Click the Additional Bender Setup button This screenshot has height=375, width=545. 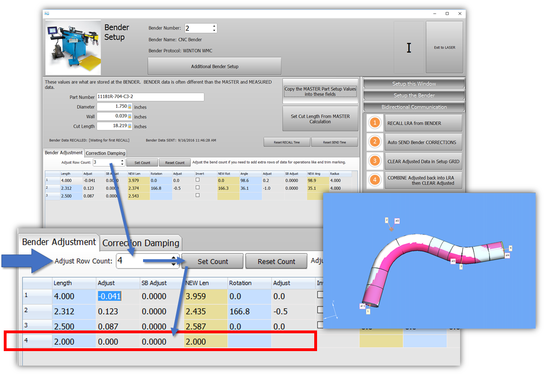pos(214,67)
